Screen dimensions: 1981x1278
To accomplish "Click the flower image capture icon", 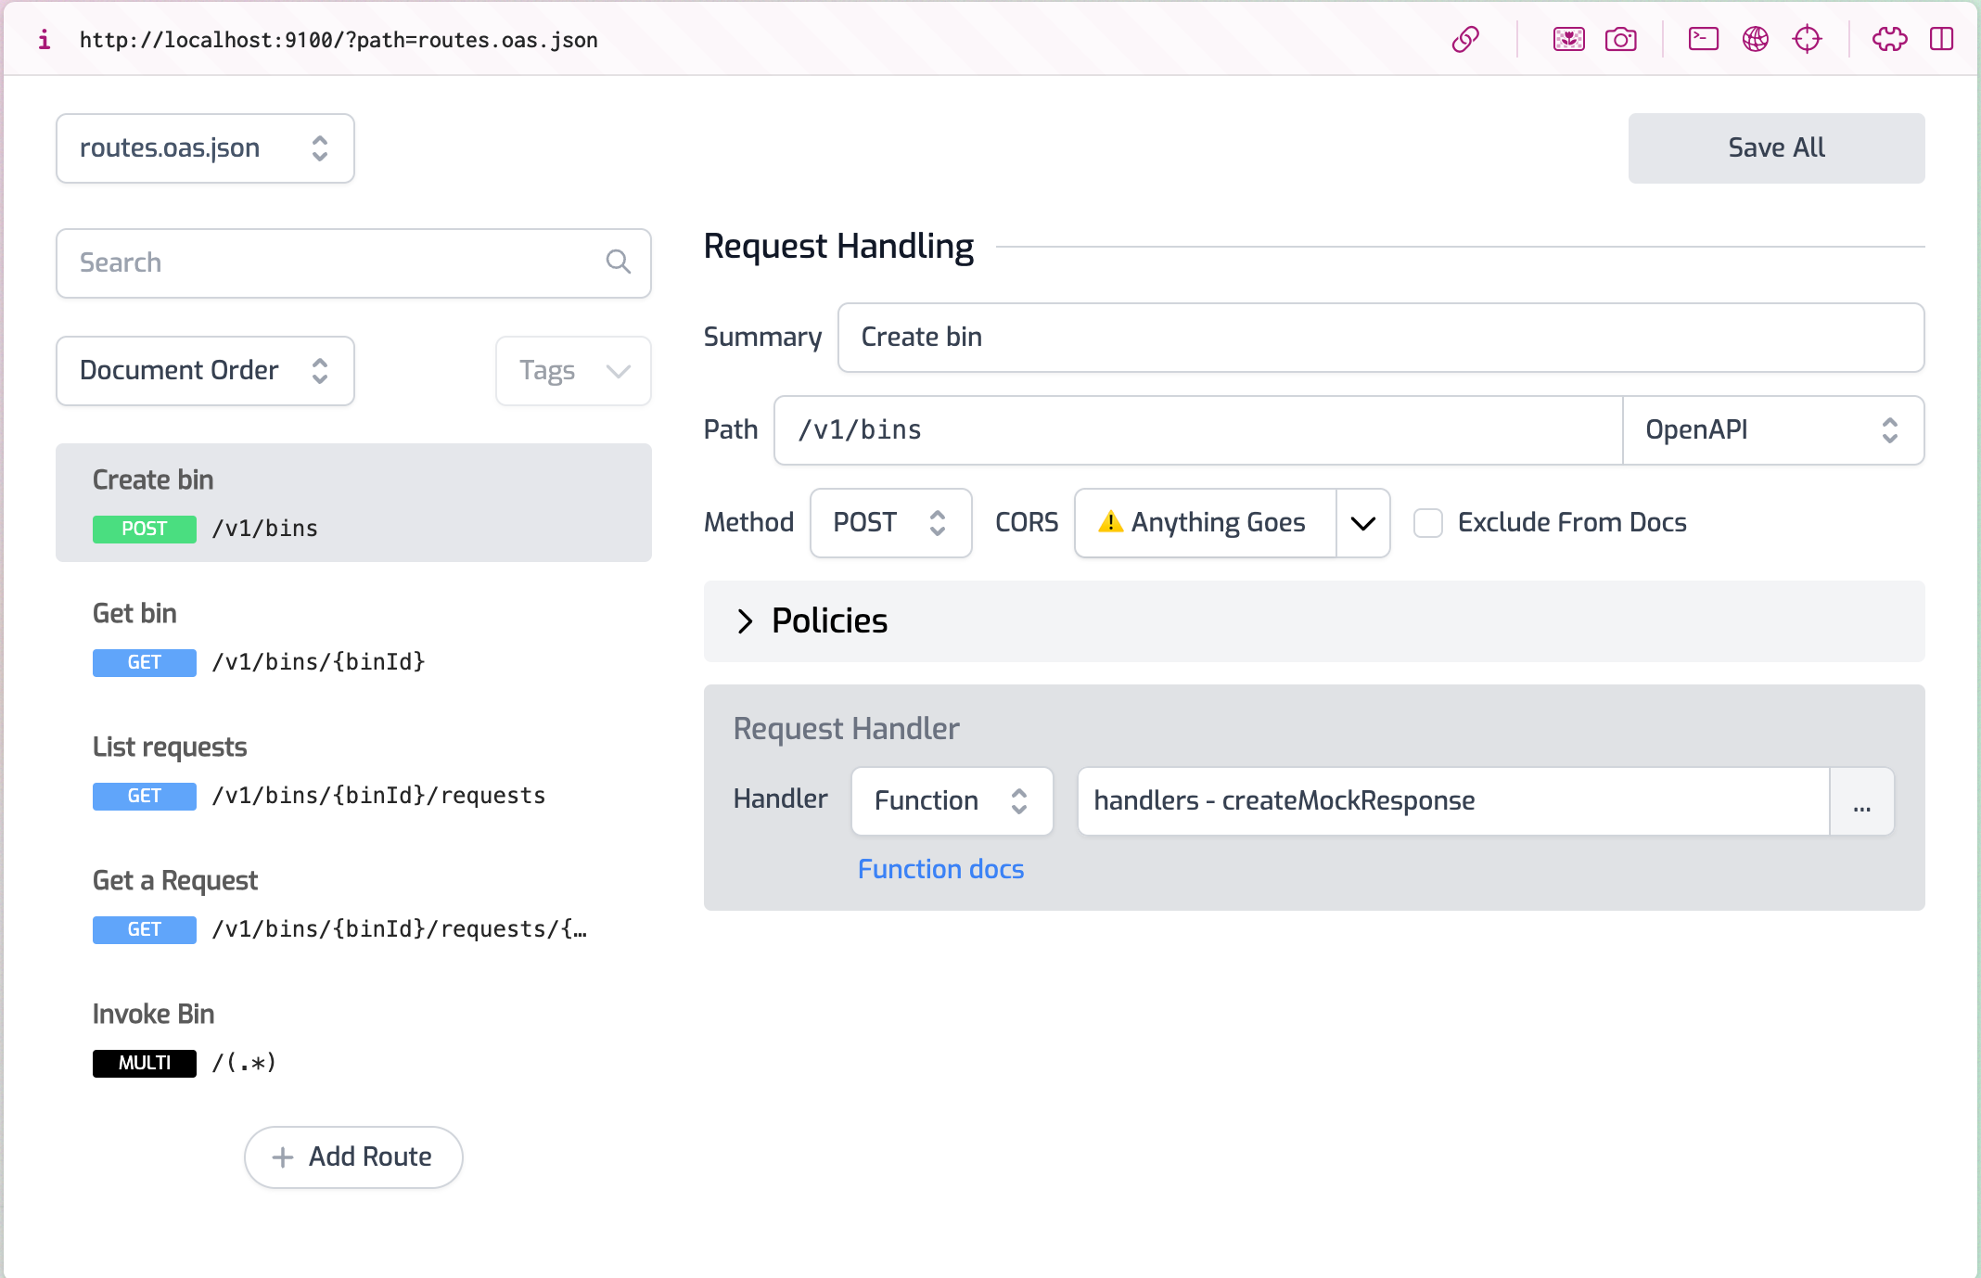I will tap(1568, 39).
